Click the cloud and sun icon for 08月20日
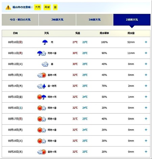 click(42, 152)
